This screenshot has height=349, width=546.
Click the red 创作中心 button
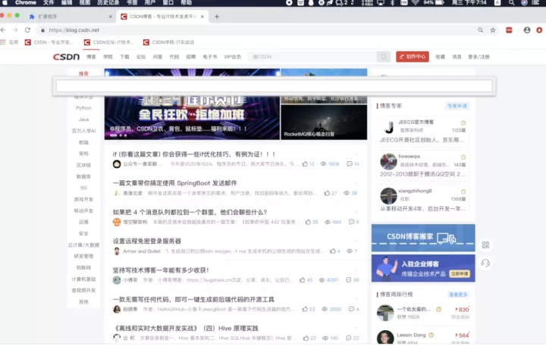(x=413, y=57)
